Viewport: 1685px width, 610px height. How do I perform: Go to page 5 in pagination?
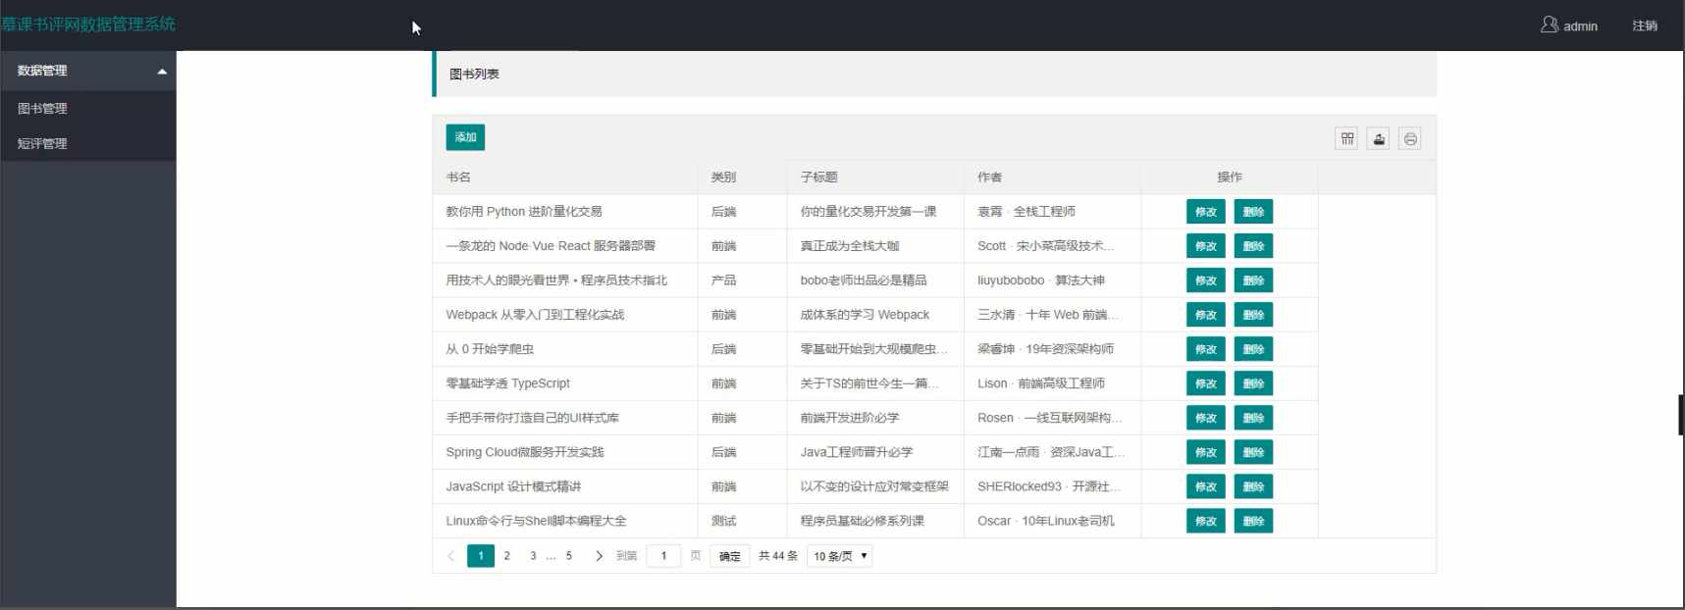[x=568, y=556]
